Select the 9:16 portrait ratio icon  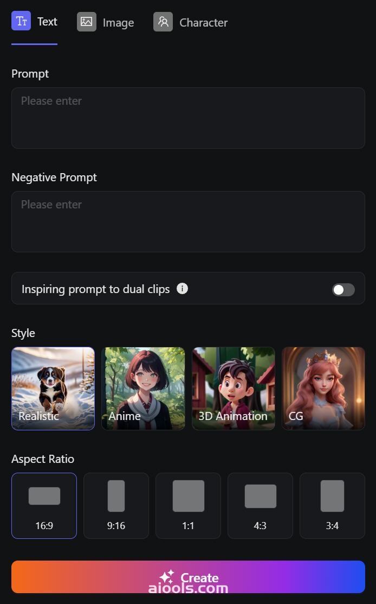[x=116, y=496]
